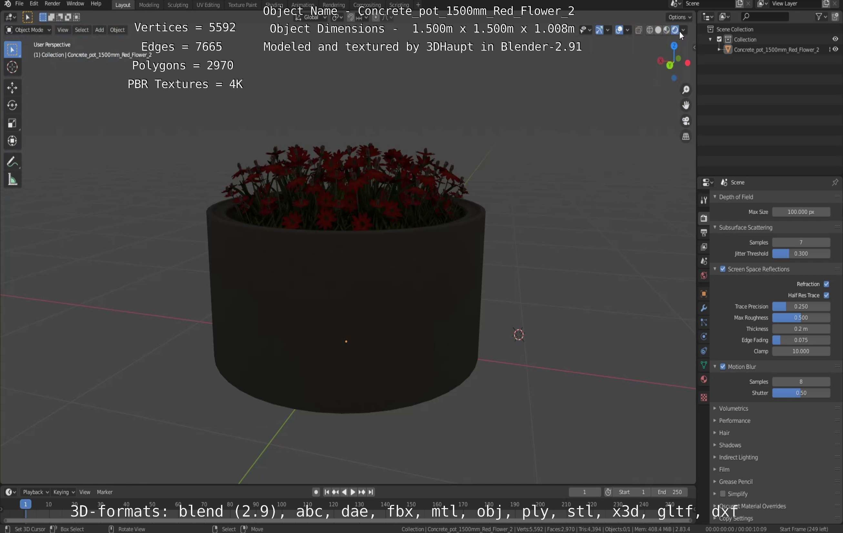Select the Measure ruler tool
This screenshot has height=533, width=843.
(12, 180)
